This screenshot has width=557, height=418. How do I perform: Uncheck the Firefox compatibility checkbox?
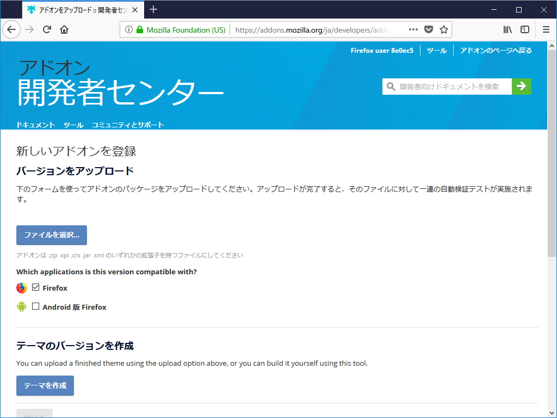pyautogui.click(x=35, y=287)
